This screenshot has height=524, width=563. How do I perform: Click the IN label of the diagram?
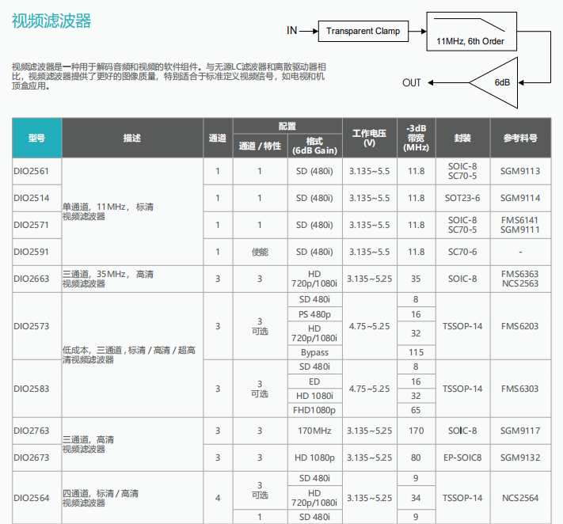tap(292, 31)
